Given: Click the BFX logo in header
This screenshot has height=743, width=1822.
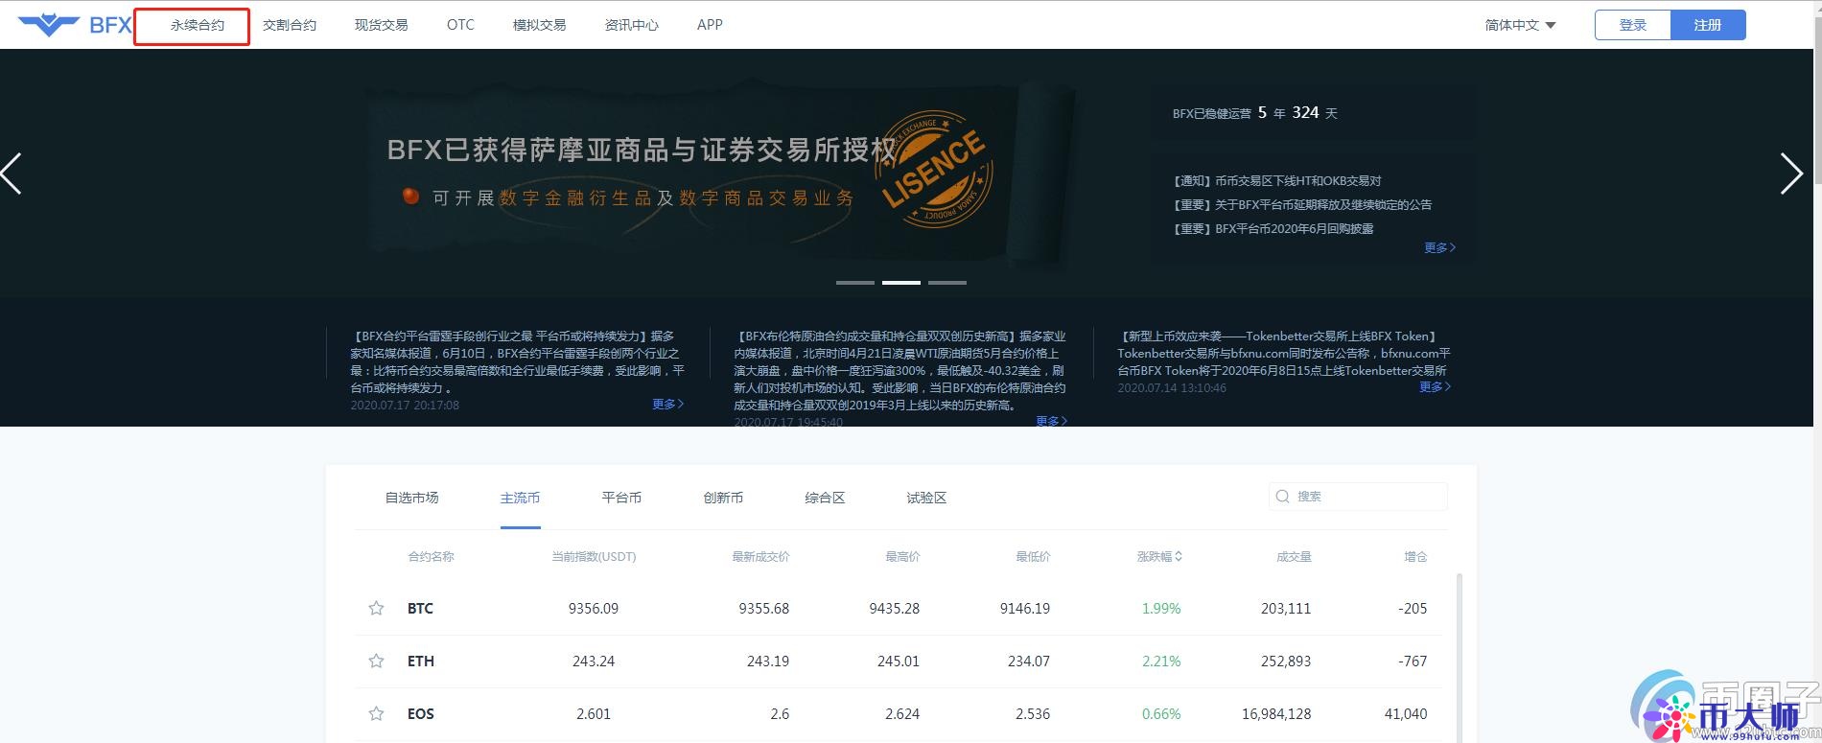Looking at the screenshot, I should coord(75,25).
